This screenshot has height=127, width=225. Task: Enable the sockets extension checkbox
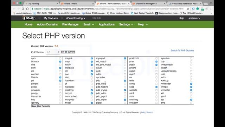[x=156, y=90]
